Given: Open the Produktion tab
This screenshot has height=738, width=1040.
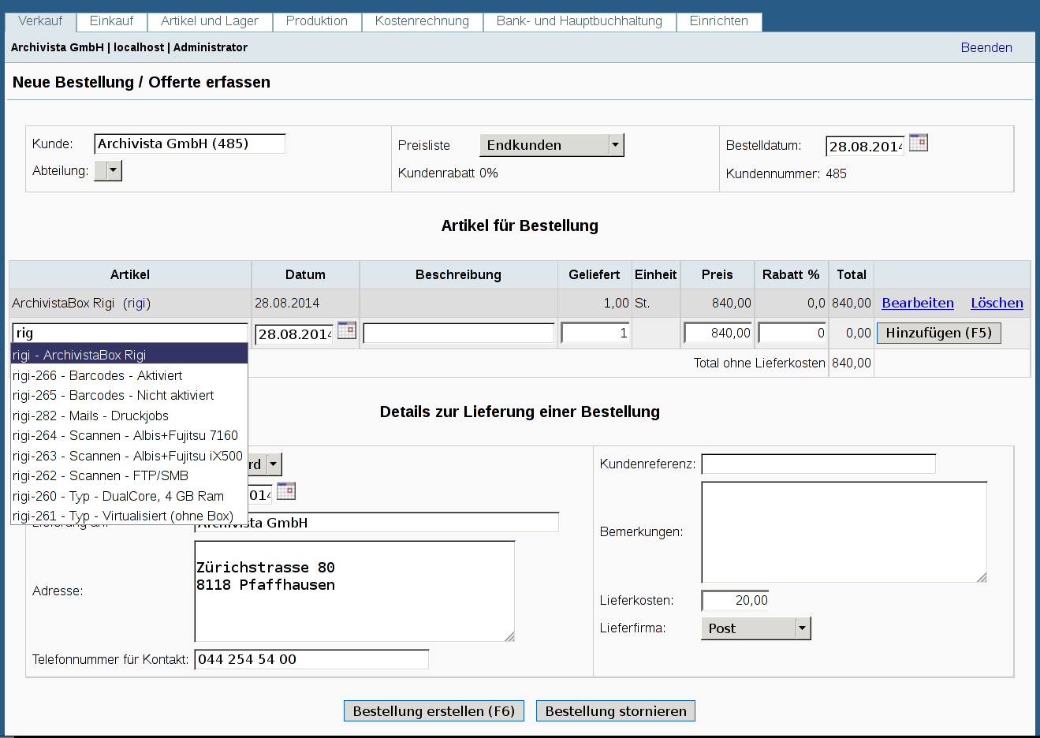Looking at the screenshot, I should [x=317, y=21].
